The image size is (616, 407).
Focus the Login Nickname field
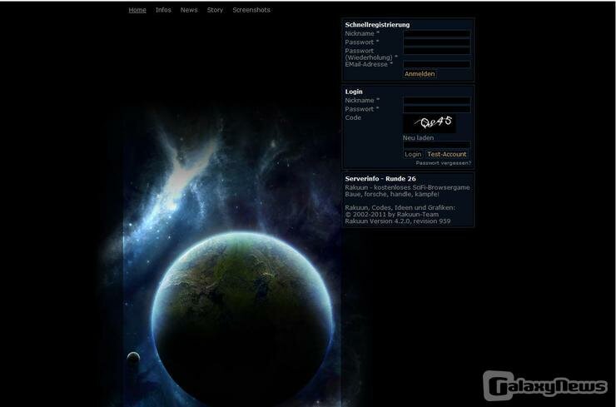pos(437,101)
